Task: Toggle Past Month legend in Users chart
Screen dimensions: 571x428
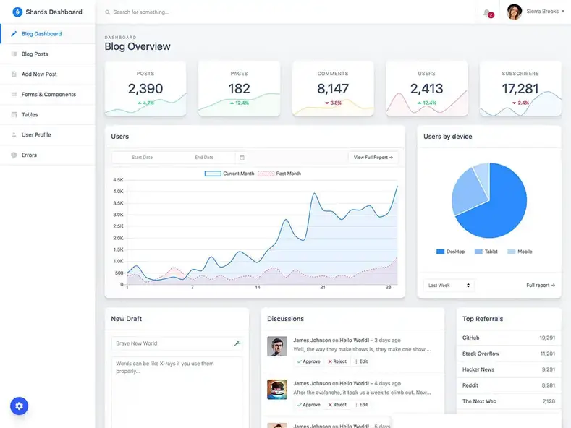Action: (x=279, y=174)
